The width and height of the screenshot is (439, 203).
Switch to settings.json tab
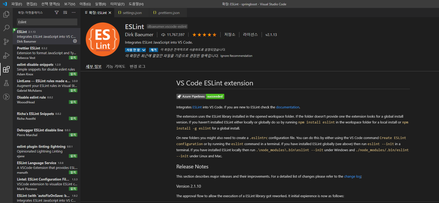click(x=132, y=13)
